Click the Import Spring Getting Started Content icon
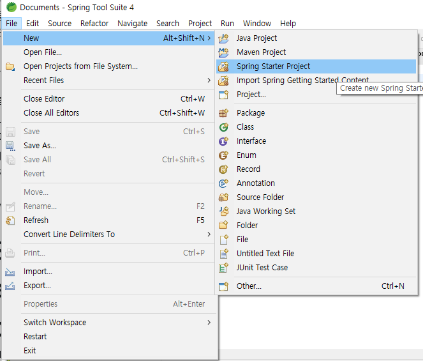The height and width of the screenshot is (361, 423). coord(223,81)
